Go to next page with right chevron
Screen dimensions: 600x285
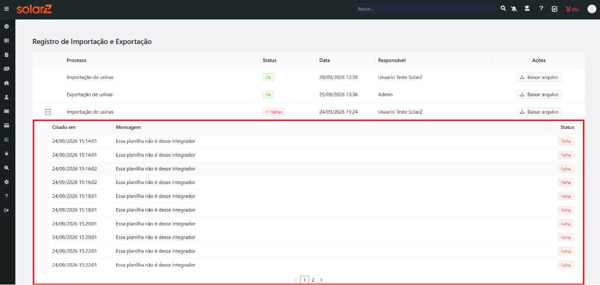322,280
